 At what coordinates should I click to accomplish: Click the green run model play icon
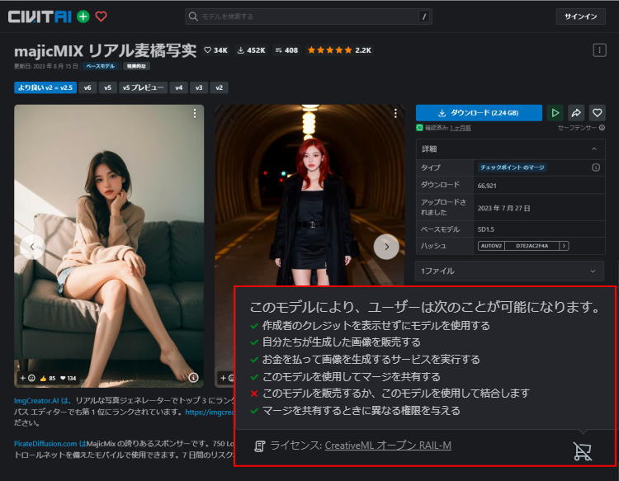point(555,113)
